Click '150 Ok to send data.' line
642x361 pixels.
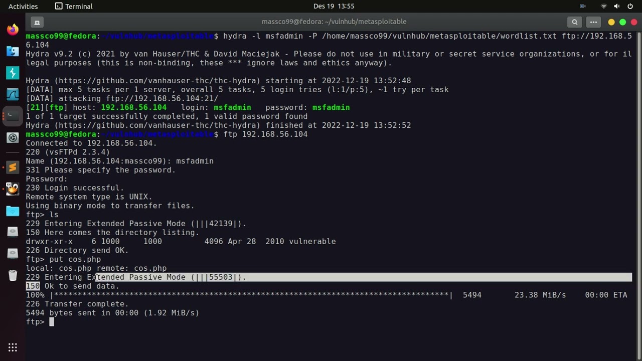(x=73, y=286)
